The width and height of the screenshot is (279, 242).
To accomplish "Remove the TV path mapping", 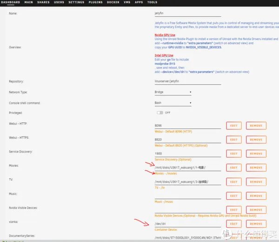I will point(256,181).
